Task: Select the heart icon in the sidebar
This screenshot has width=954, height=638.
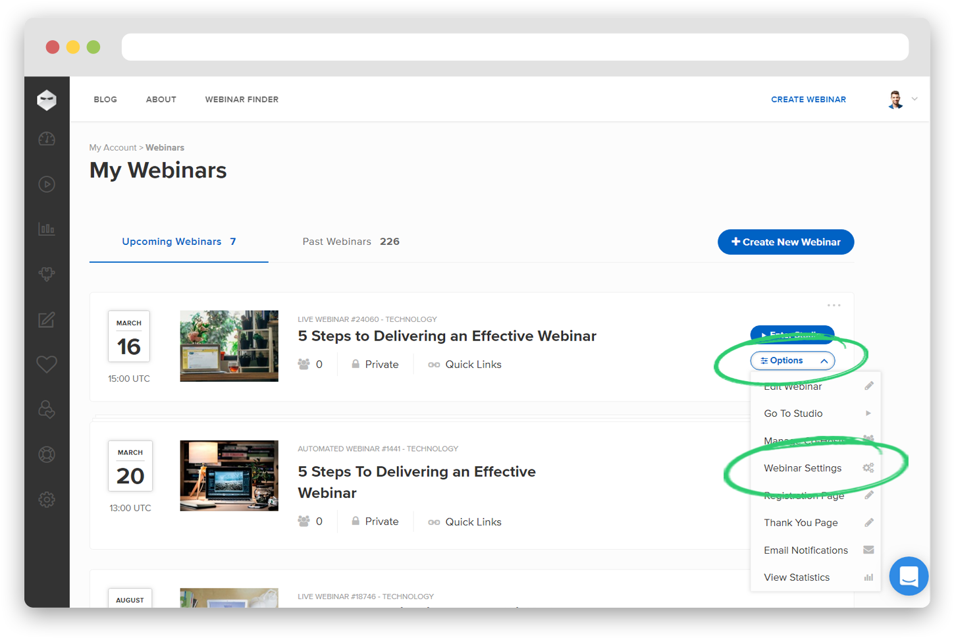Action: click(x=47, y=364)
